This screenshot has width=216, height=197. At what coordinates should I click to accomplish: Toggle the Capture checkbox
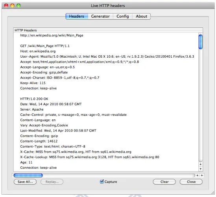(x=102, y=181)
